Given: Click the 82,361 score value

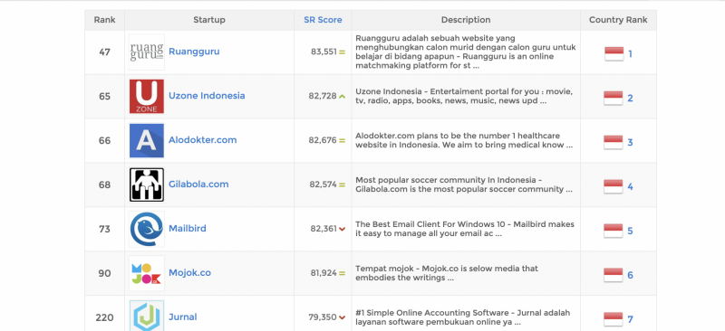Looking at the screenshot, I should click(x=324, y=229).
